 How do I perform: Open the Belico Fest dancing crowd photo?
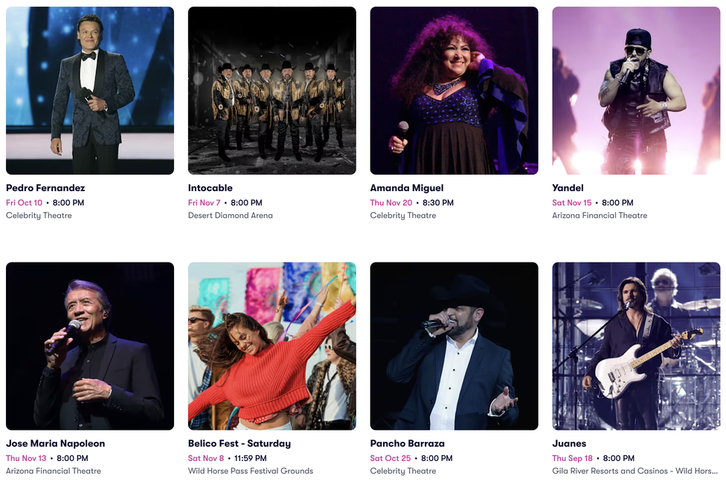[x=272, y=346]
